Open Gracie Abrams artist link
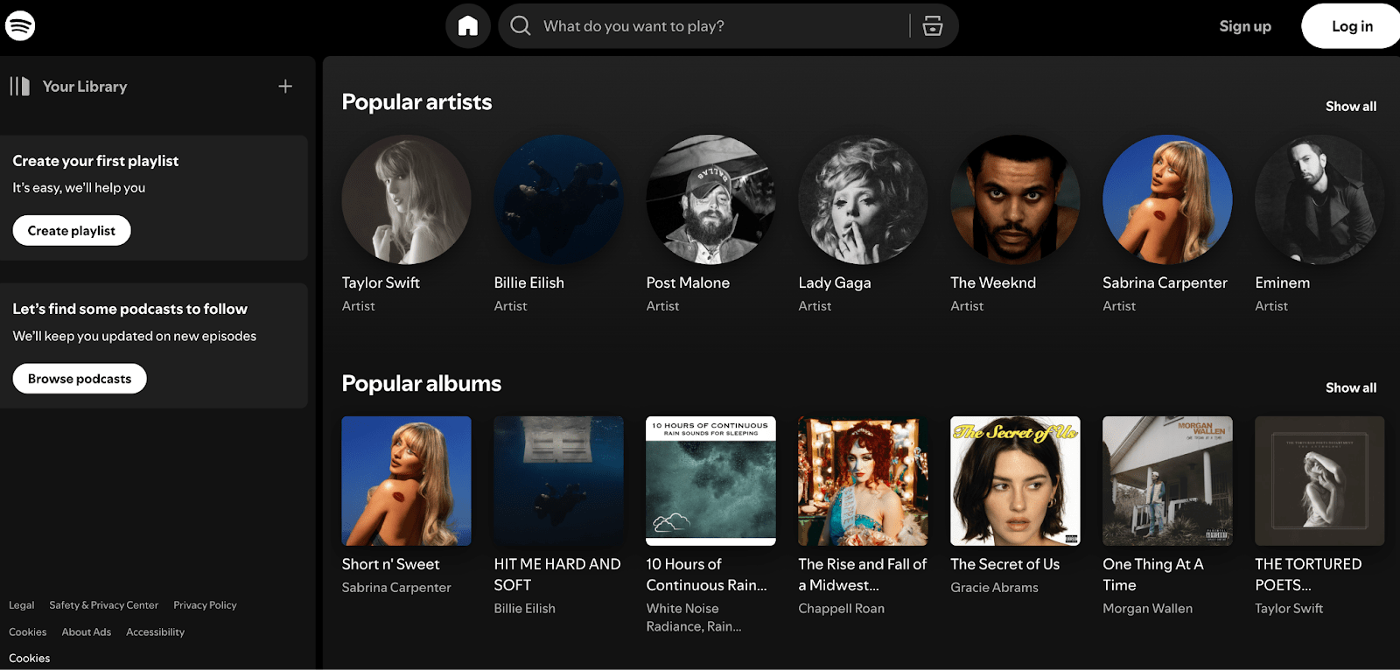 pos(994,588)
